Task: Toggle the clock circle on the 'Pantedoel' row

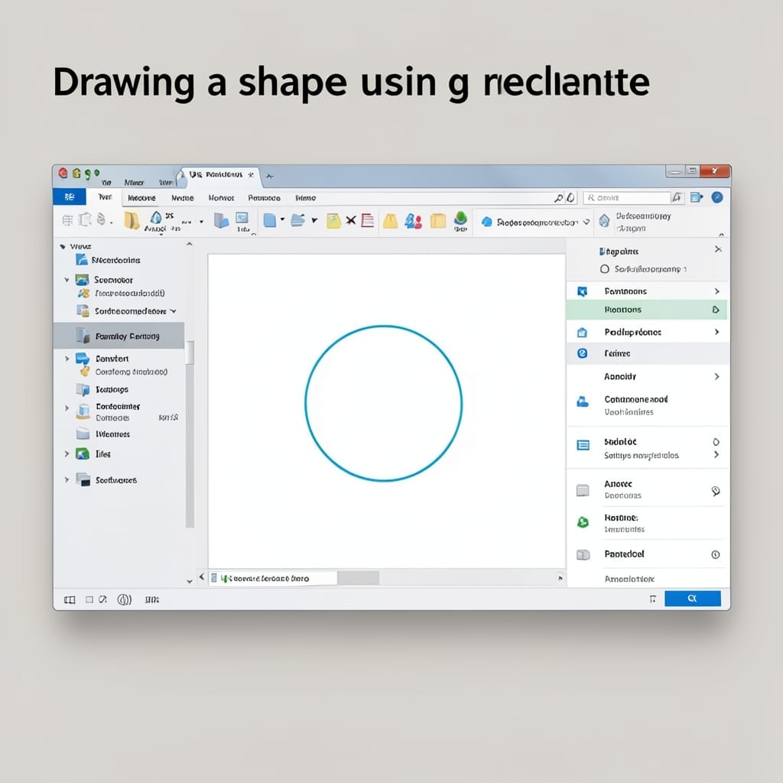Action: [x=716, y=555]
